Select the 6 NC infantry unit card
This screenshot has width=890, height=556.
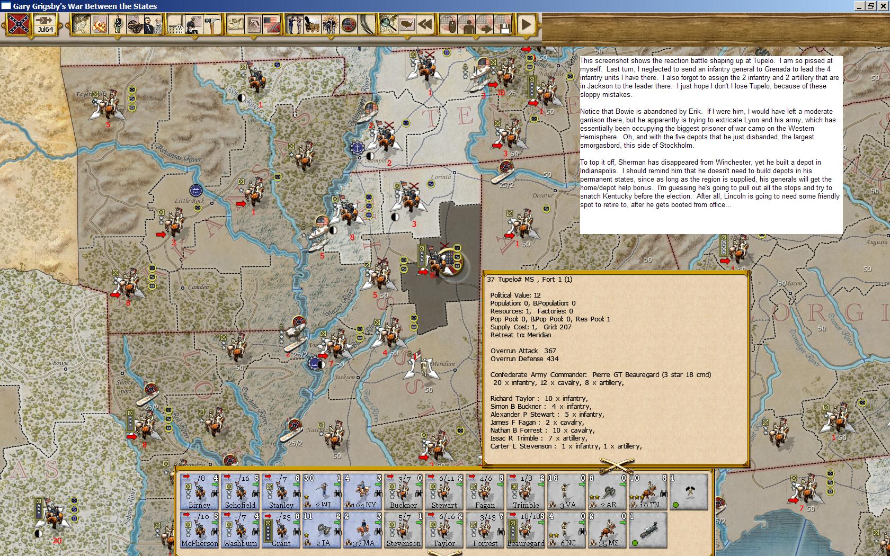pos(567,530)
